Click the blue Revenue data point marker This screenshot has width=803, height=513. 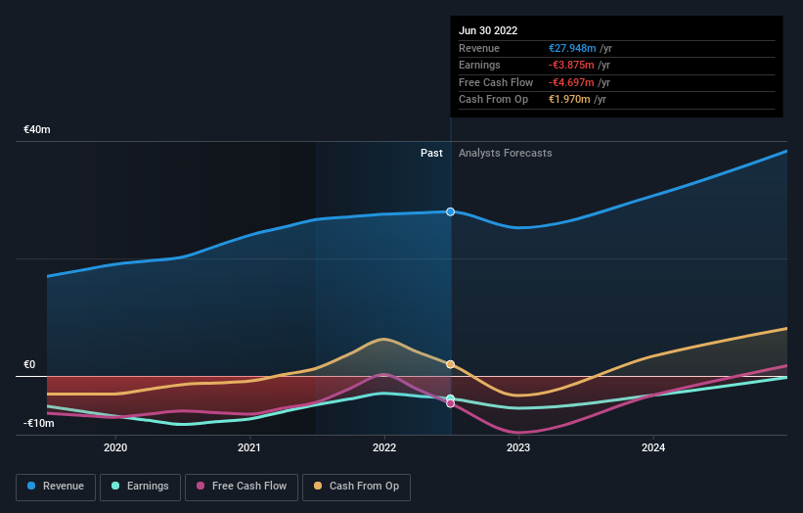click(x=450, y=211)
